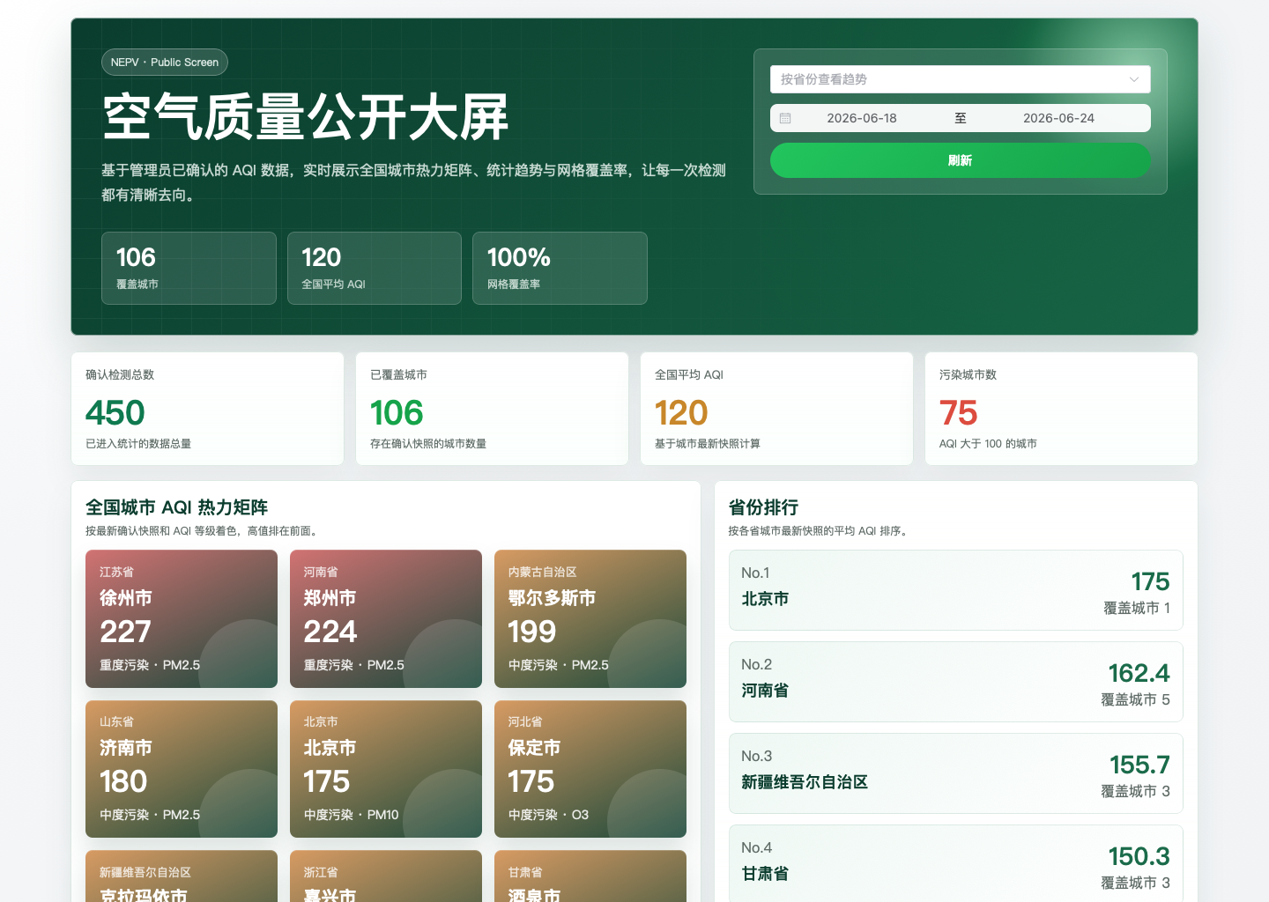Click the 确认检测总数 450 card

pyautogui.click(x=207, y=409)
